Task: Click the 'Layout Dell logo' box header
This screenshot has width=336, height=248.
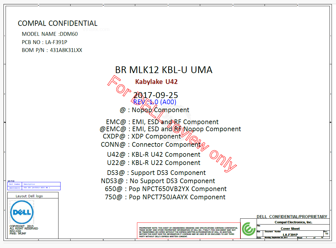Action: pos(29,196)
